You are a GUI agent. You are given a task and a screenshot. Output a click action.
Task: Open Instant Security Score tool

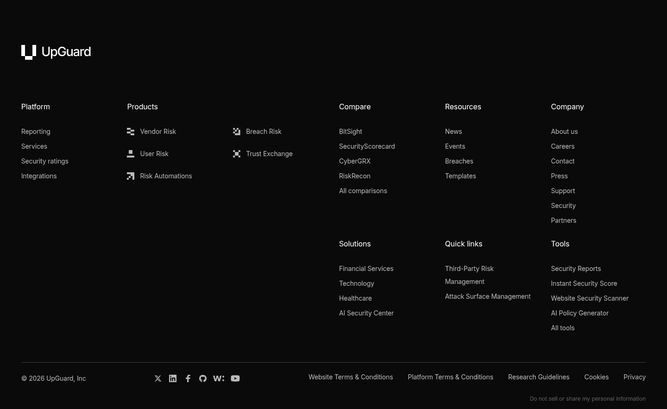tap(584, 283)
